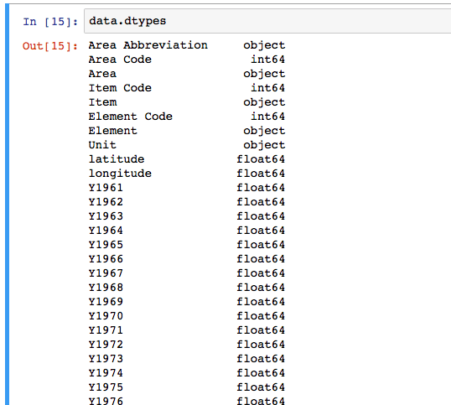
Task: Click the Y1965 column name
Action: (x=106, y=245)
